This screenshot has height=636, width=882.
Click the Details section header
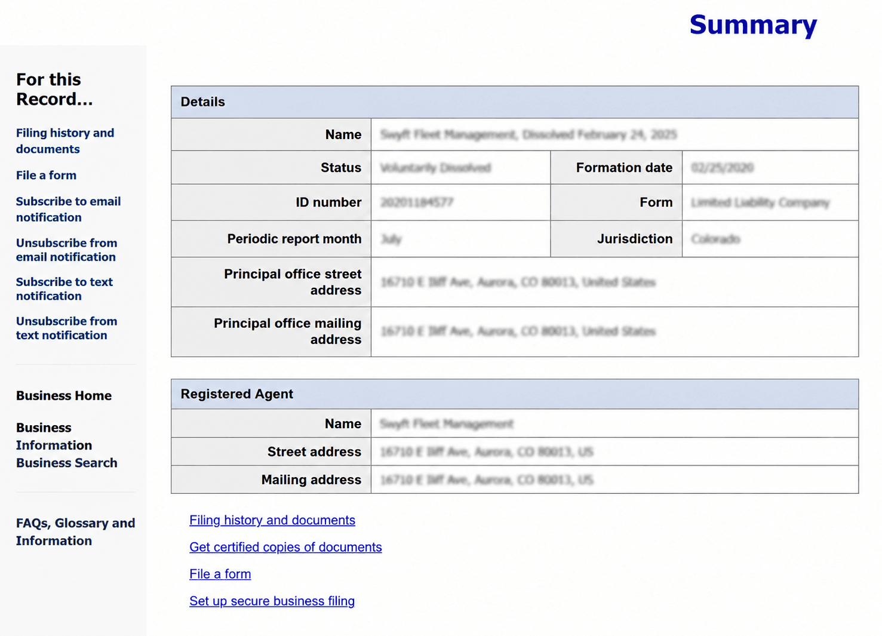click(x=515, y=102)
